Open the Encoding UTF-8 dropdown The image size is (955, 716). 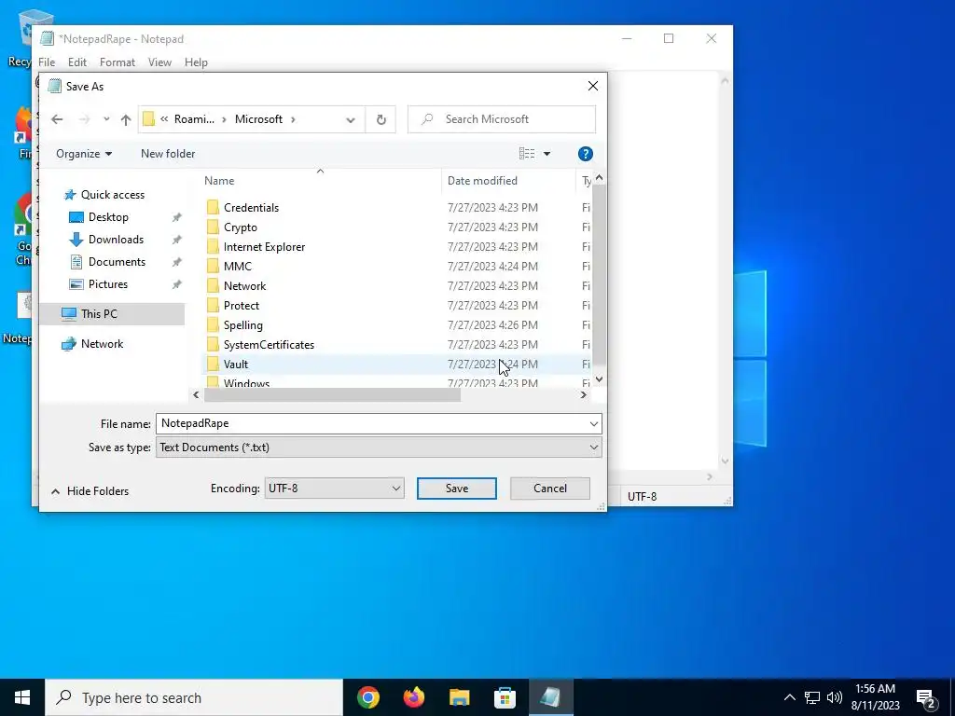(x=335, y=489)
